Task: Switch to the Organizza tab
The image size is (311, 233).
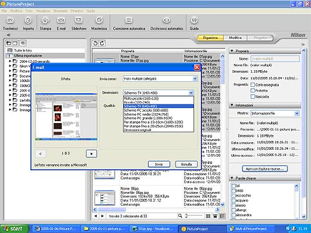Action: [x=210, y=38]
